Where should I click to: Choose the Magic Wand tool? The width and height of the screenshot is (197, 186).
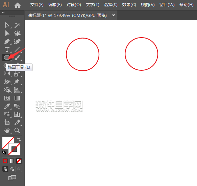[x=17, y=25]
